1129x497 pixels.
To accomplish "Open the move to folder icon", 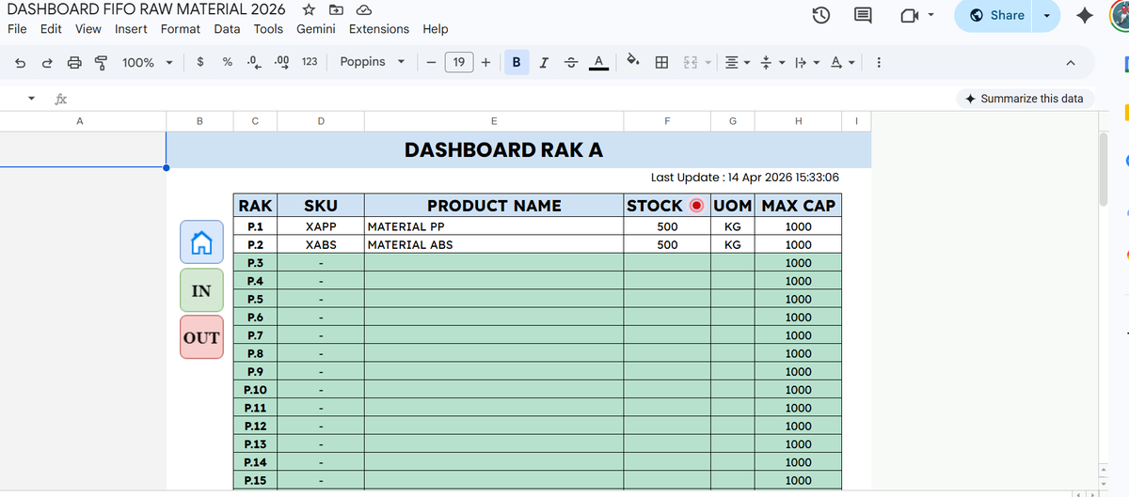I will click(337, 9).
